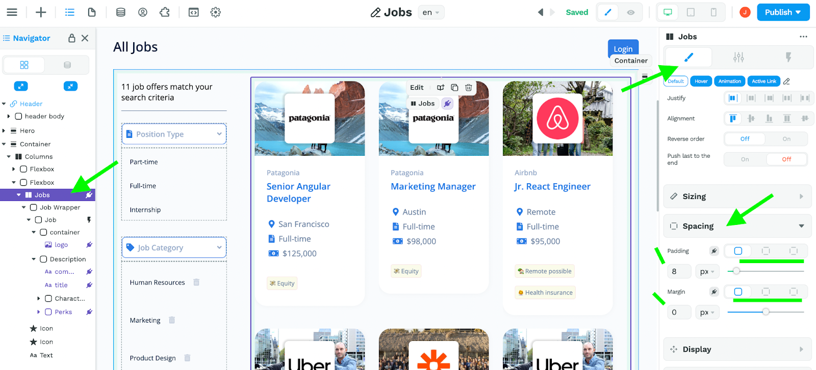
Task: Open the code window icon in toolbar
Action: click(194, 12)
